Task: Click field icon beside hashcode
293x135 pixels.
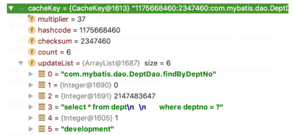Action: coord(32,30)
